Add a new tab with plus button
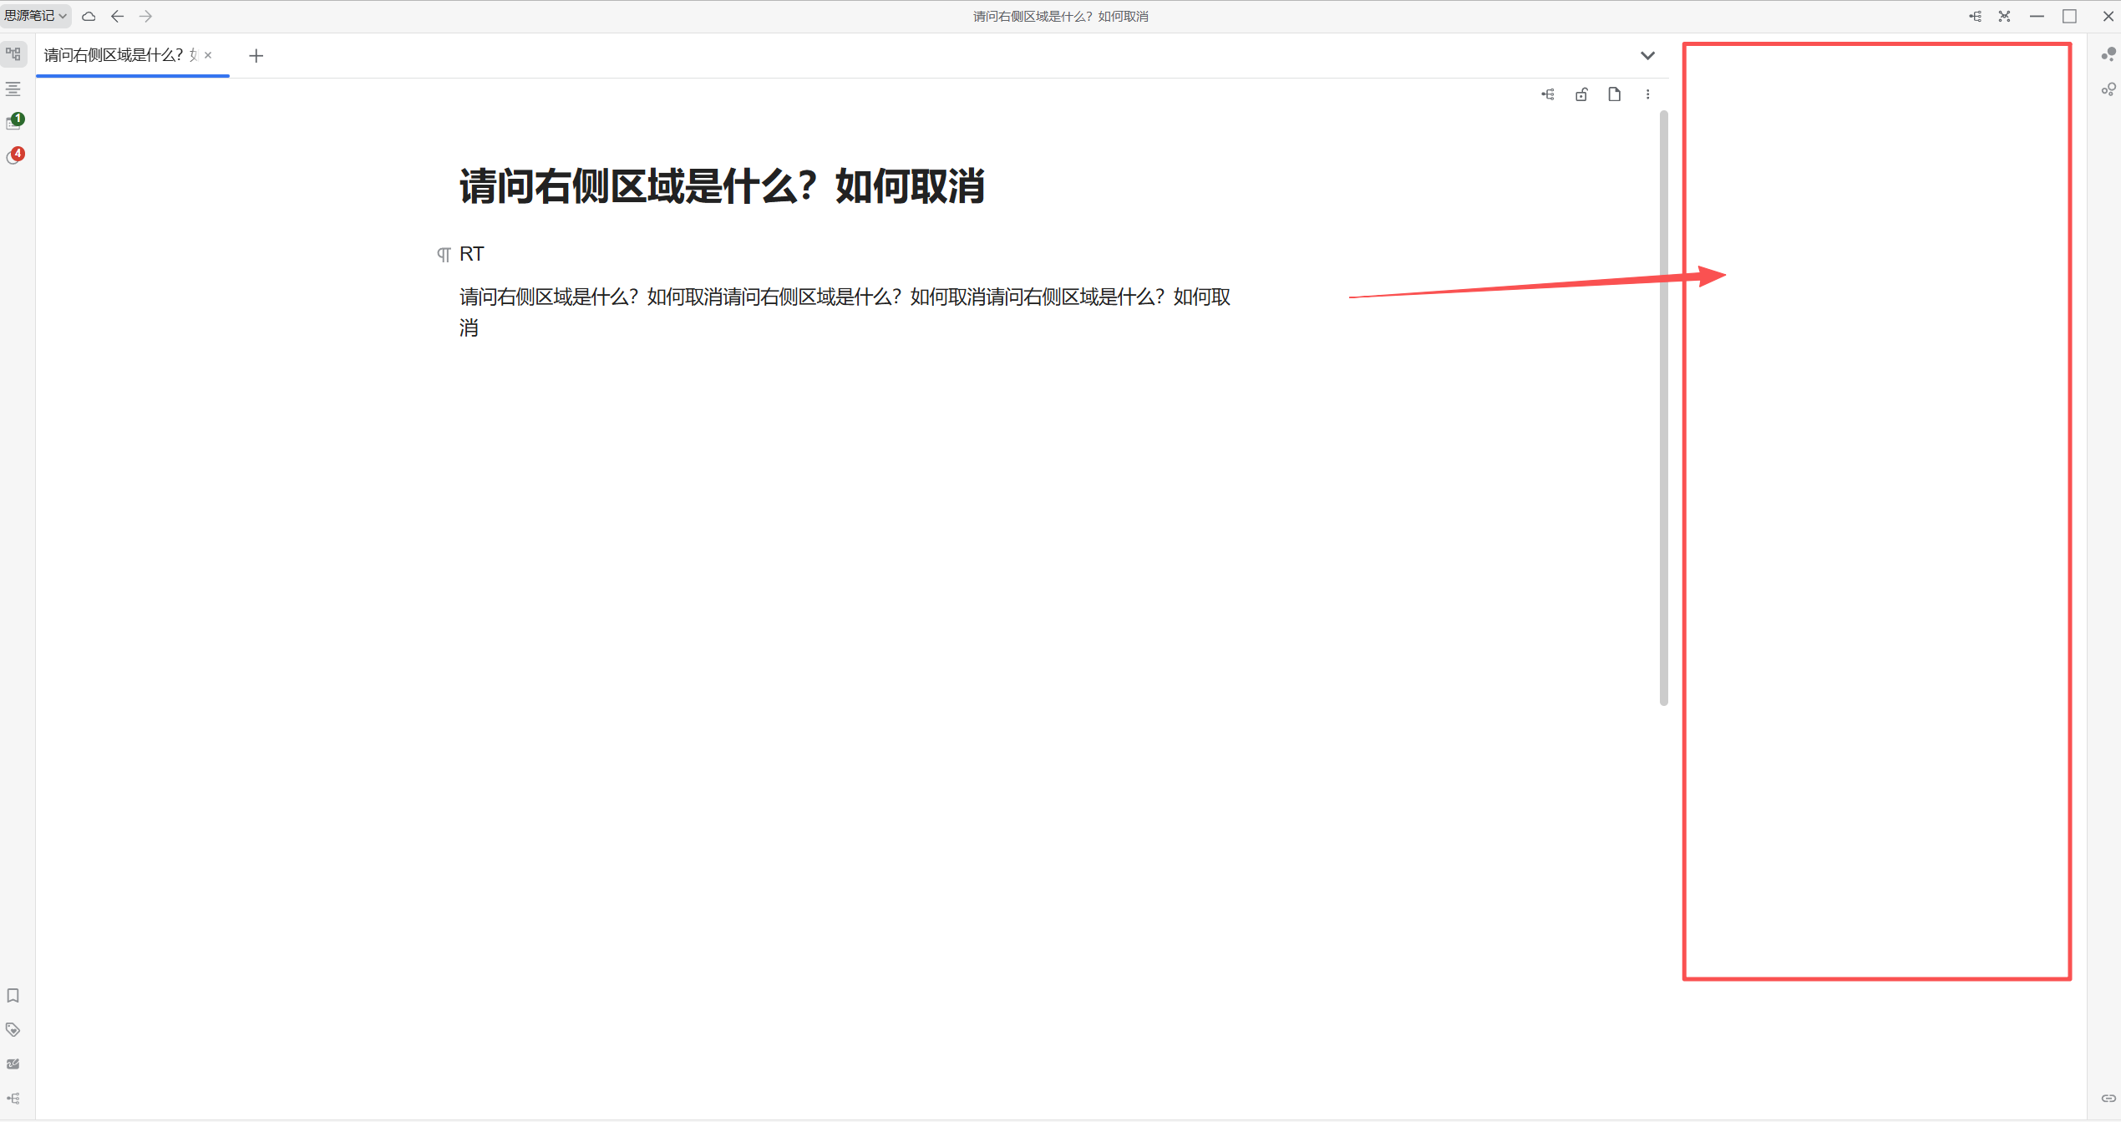This screenshot has width=2121, height=1122. pyautogui.click(x=256, y=56)
